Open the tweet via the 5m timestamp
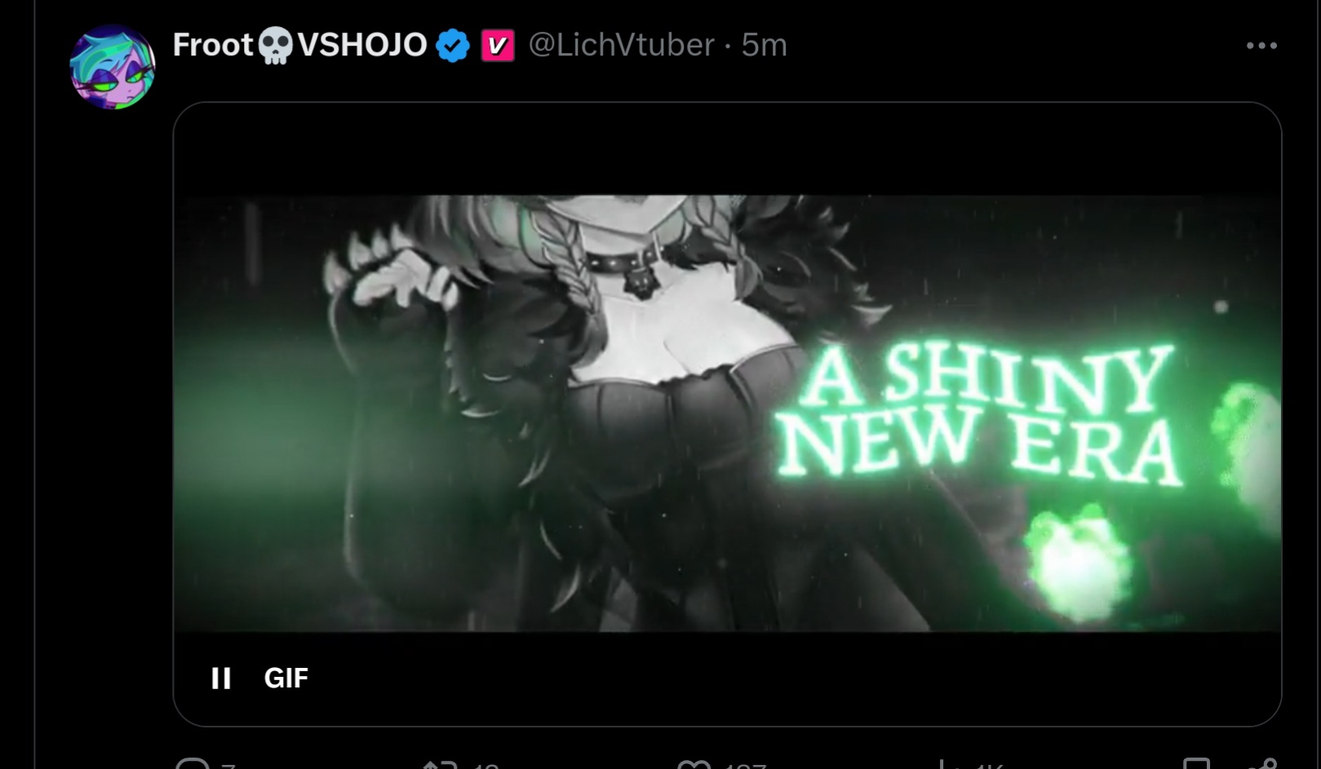The image size is (1321, 769). (x=764, y=45)
